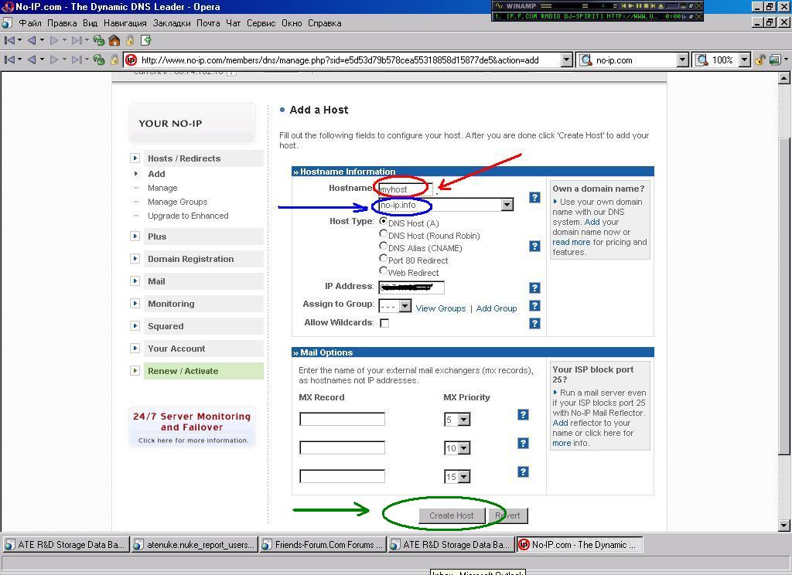Select DNS Host (A) radio button
Image resolution: width=792 pixels, height=575 pixels.
pyautogui.click(x=384, y=221)
